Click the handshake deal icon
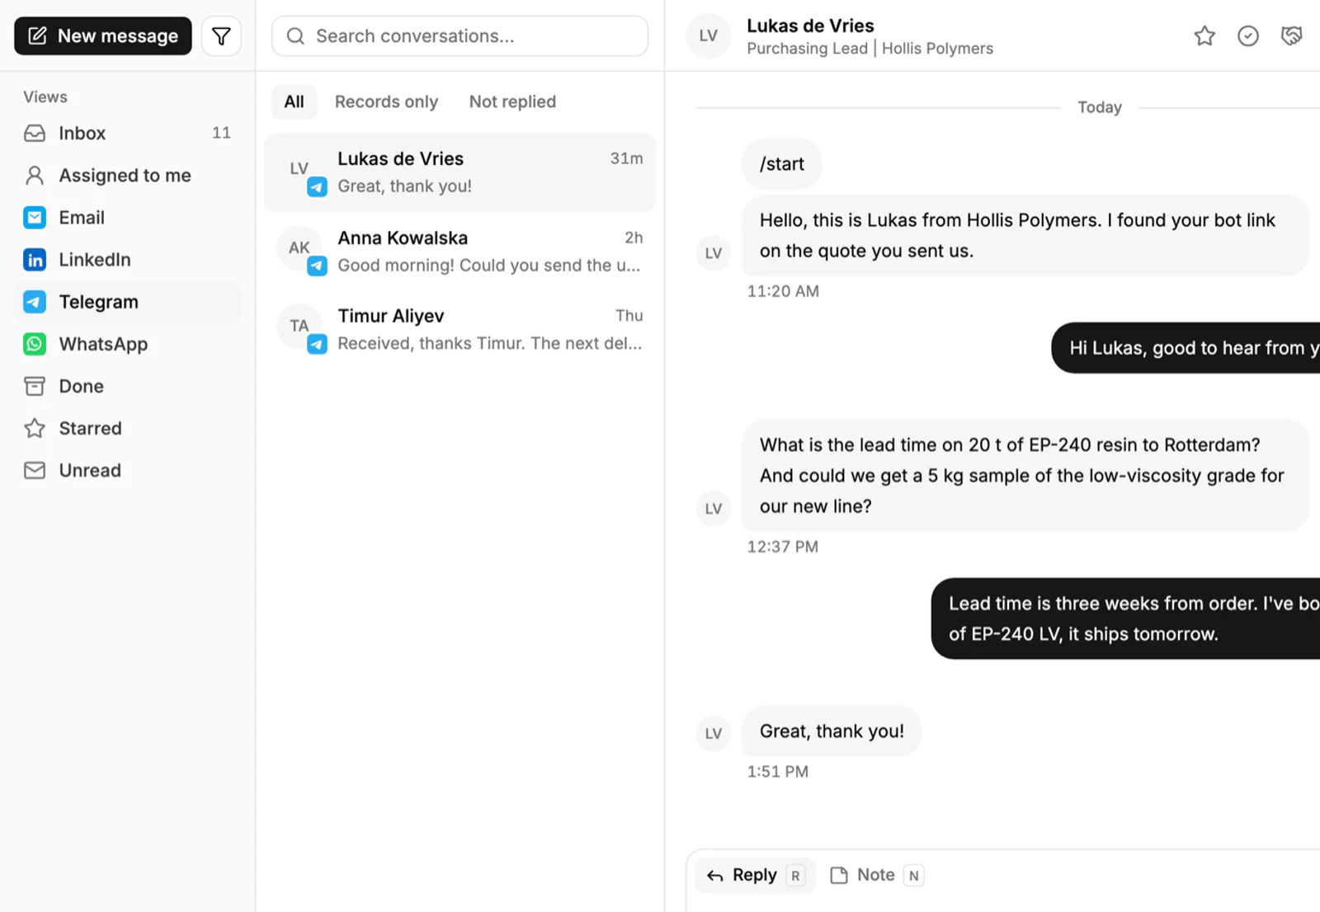1320x912 pixels. click(x=1291, y=35)
